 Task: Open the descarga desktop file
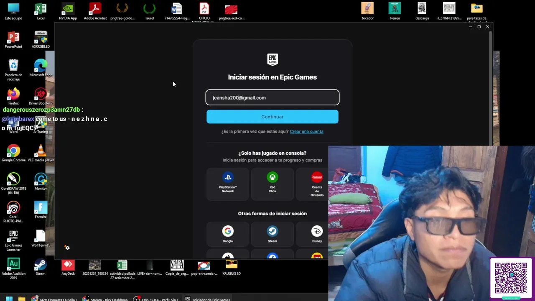[x=422, y=11]
